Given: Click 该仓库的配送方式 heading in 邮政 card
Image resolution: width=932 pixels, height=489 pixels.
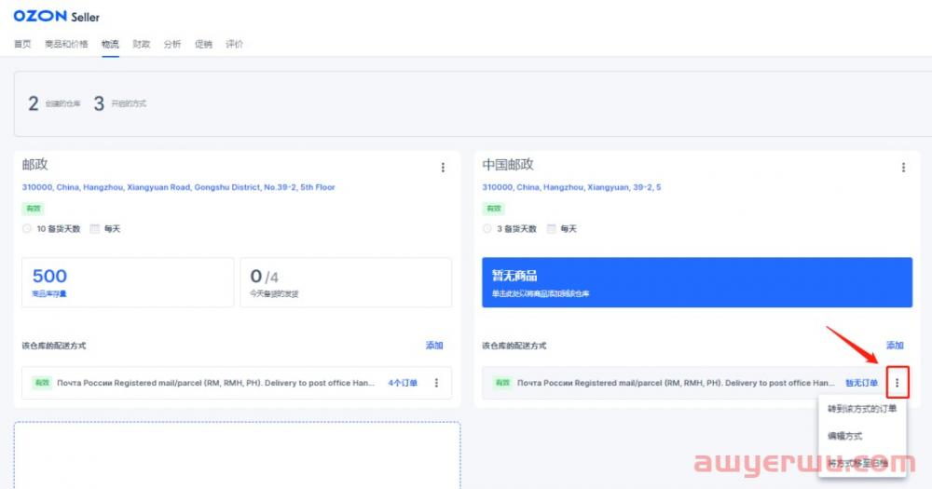Looking at the screenshot, I should pos(54,346).
